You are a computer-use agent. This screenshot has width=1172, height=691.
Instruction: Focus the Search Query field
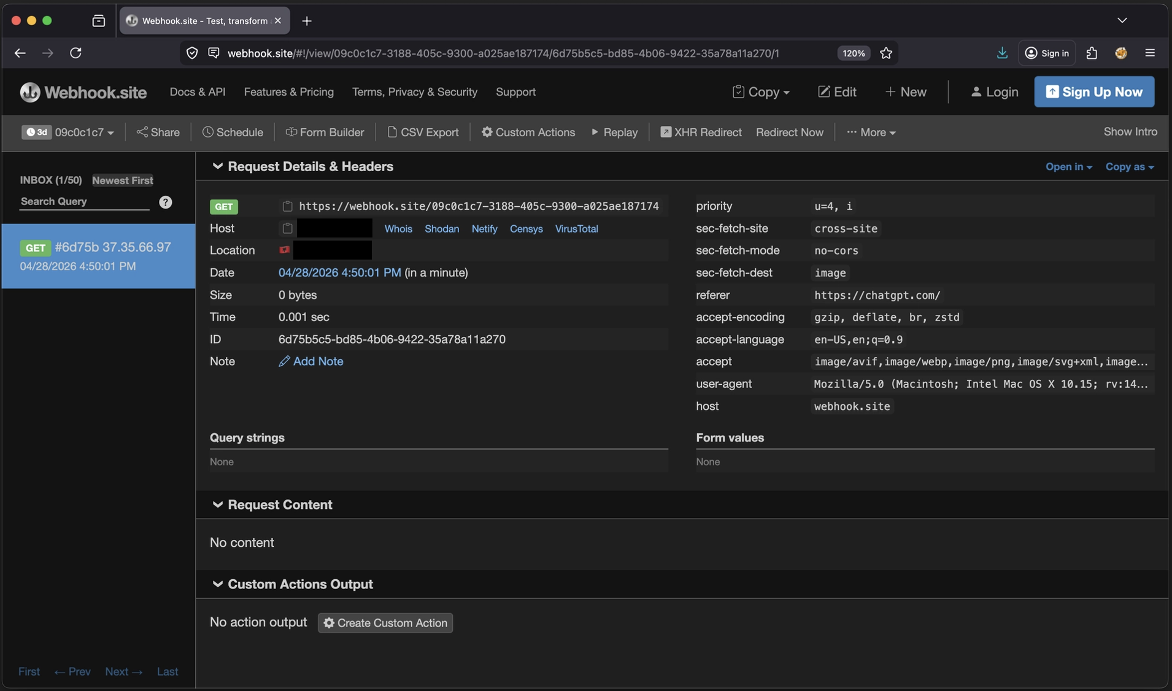[85, 202]
